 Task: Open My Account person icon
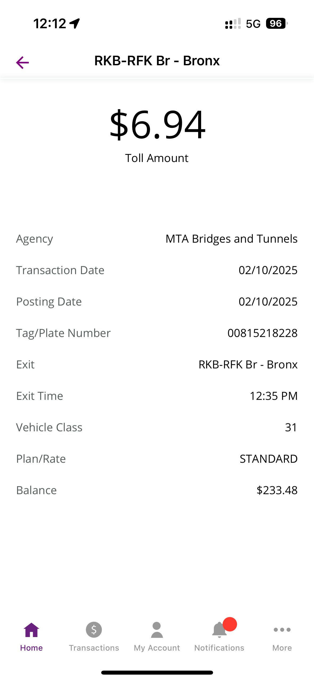coord(157,630)
